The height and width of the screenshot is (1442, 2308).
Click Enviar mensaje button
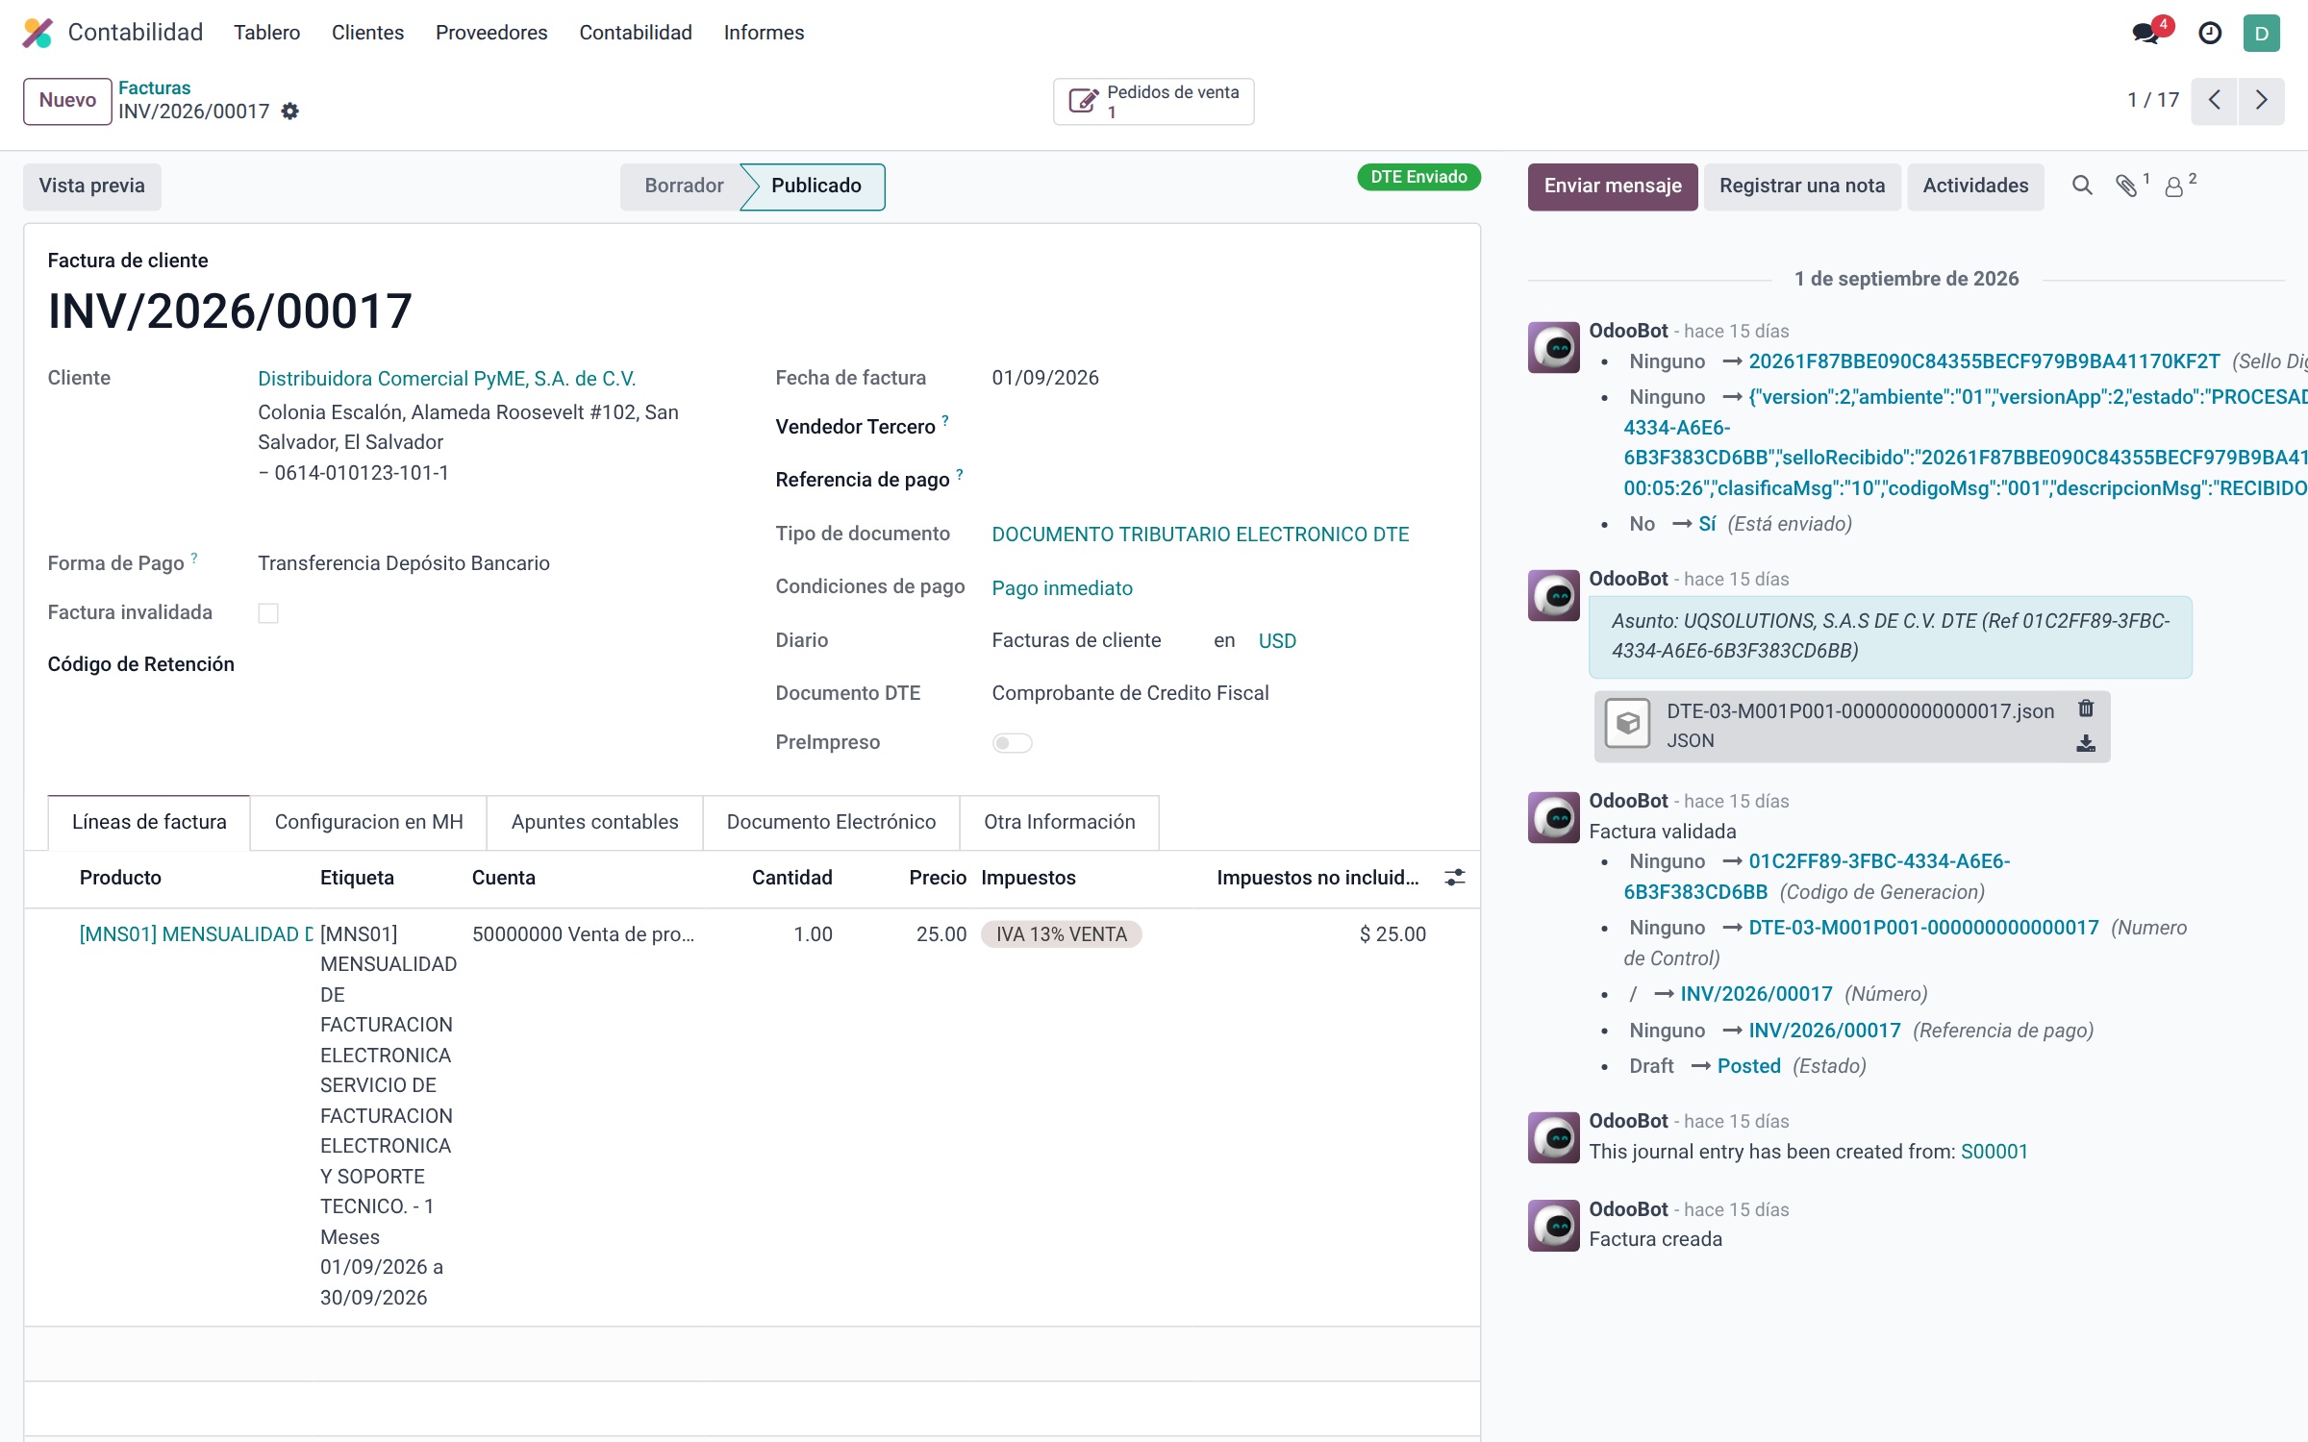[1613, 186]
